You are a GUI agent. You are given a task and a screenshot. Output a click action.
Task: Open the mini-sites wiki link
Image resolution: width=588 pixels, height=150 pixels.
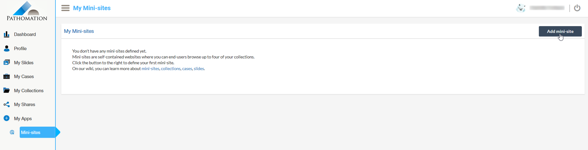150,69
